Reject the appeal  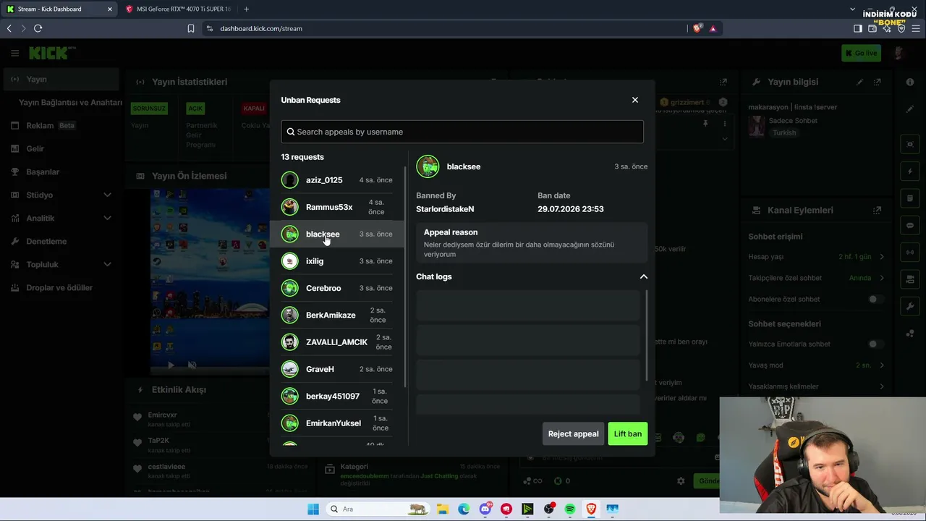point(573,433)
